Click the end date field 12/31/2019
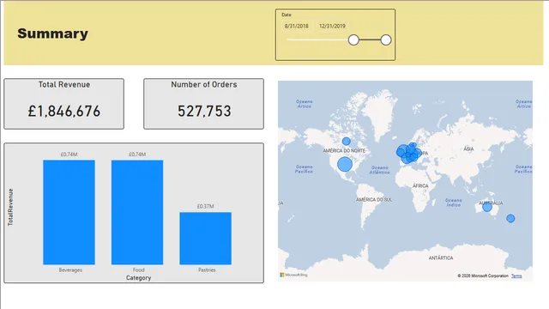Screen dimensions: 549x309 (x=332, y=26)
